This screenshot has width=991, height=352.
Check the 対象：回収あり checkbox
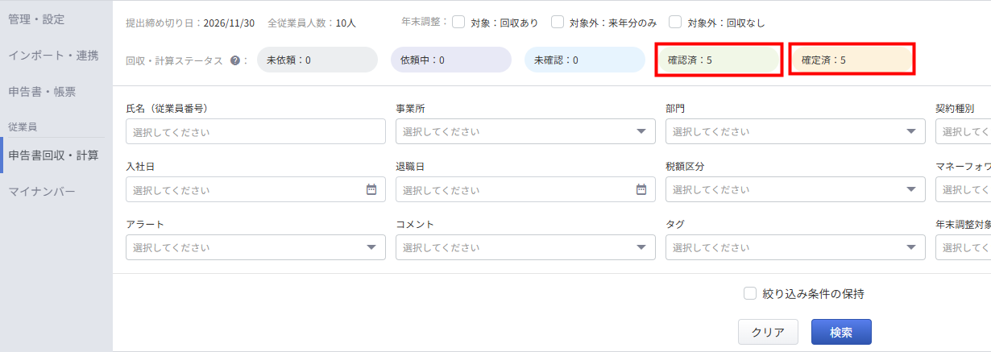[x=458, y=23]
